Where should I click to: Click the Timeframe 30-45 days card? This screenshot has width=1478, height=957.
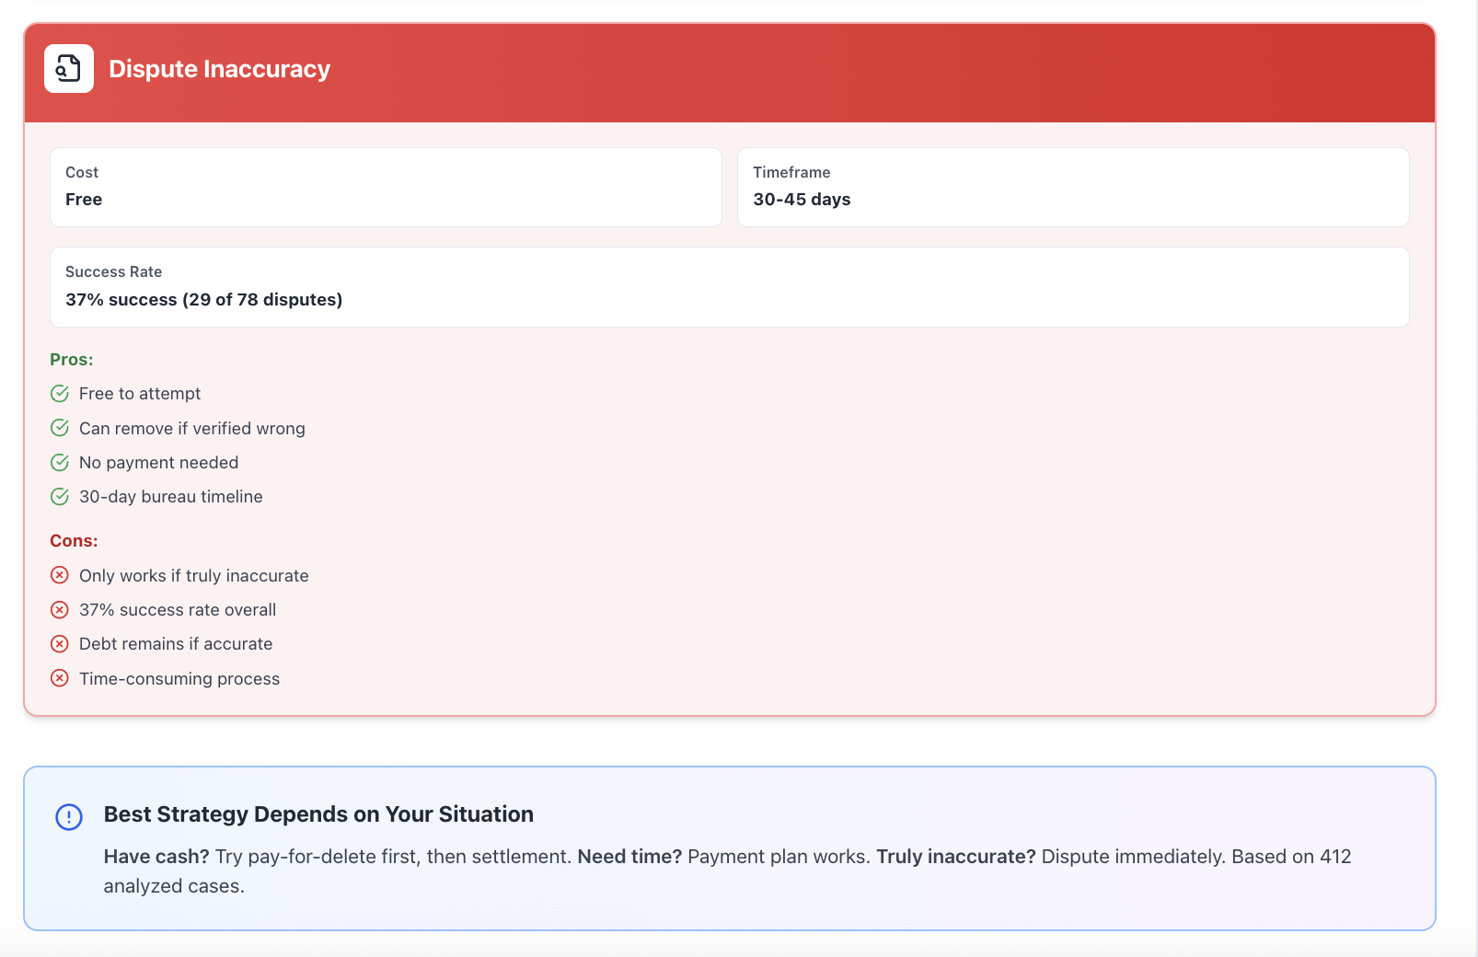[1073, 187]
